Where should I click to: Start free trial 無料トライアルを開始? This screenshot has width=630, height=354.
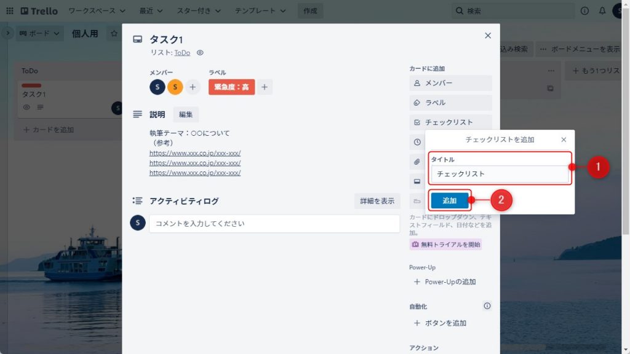tap(445, 245)
